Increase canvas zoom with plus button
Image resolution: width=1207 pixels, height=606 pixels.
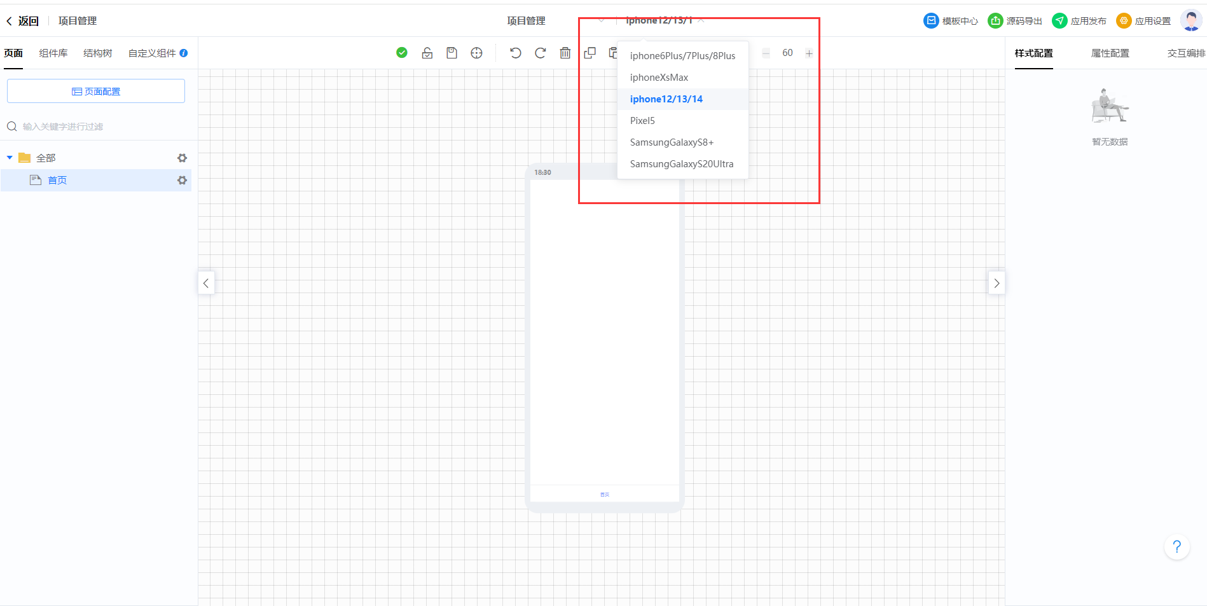click(809, 53)
